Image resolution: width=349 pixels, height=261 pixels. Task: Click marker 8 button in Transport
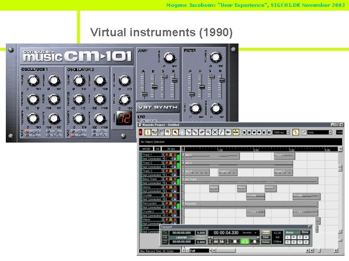tap(306, 242)
